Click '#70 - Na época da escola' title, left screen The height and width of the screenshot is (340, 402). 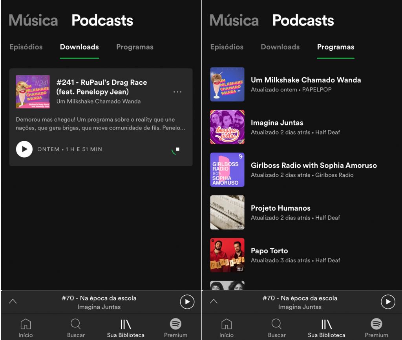pyautogui.click(x=99, y=298)
